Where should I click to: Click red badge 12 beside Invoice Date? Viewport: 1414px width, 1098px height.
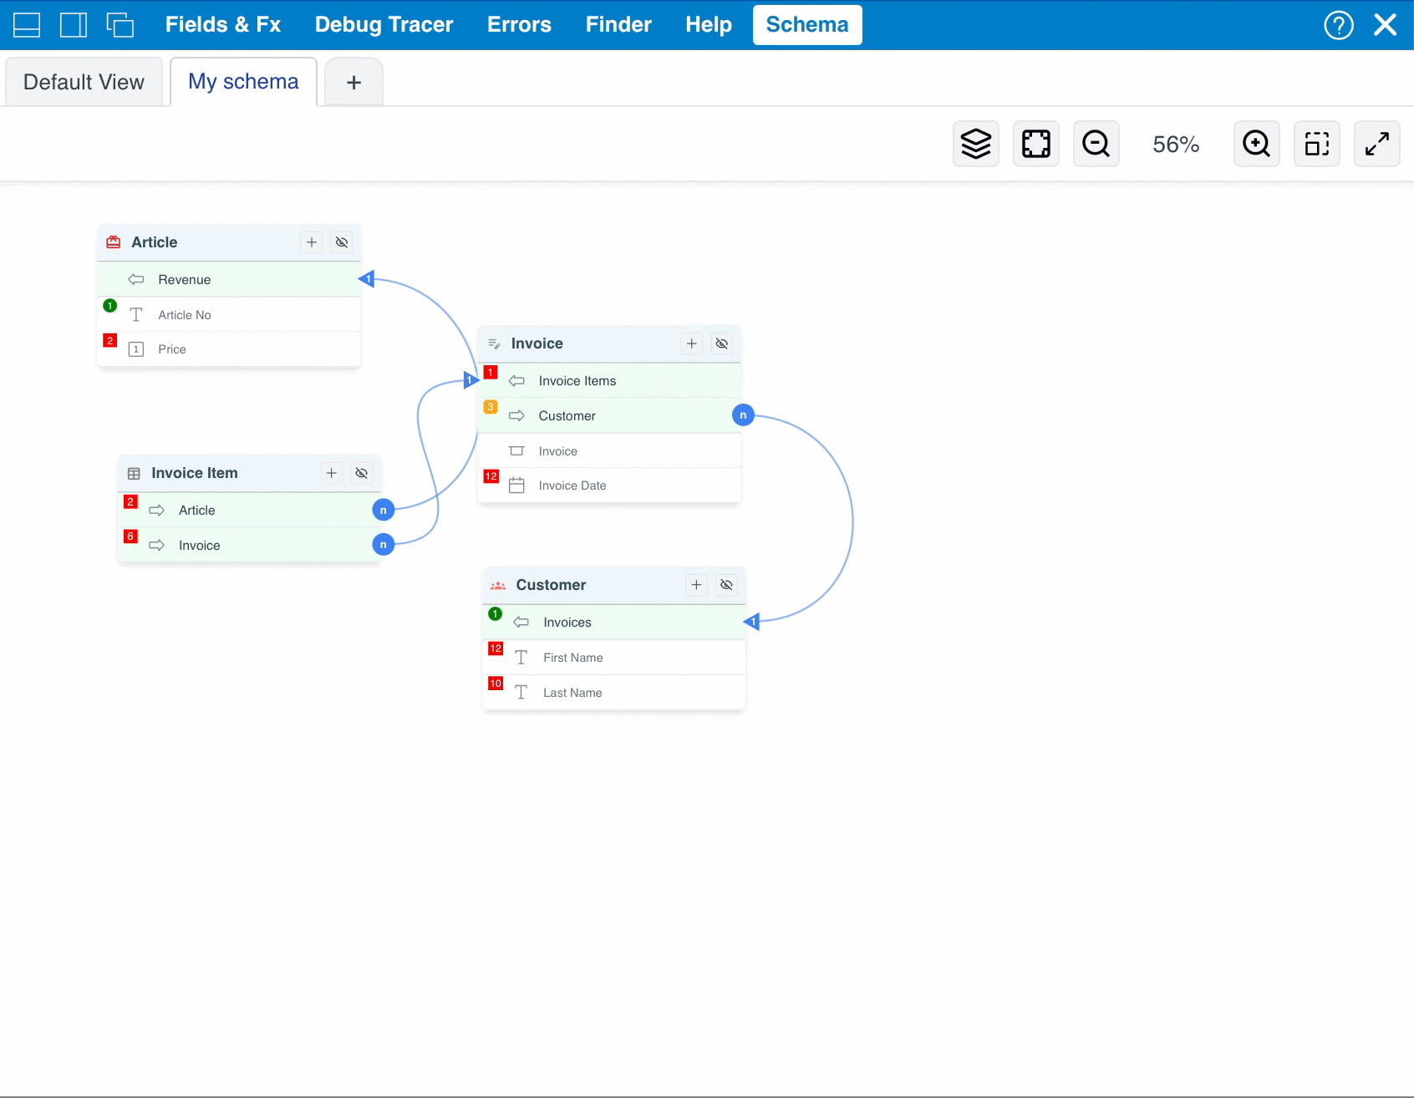point(491,476)
